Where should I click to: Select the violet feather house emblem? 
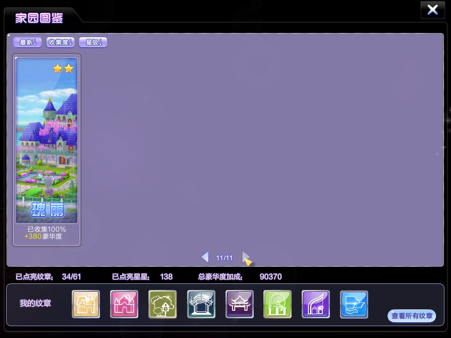316,304
